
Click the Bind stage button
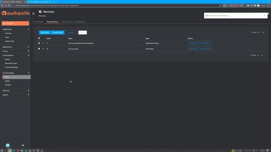(45, 33)
